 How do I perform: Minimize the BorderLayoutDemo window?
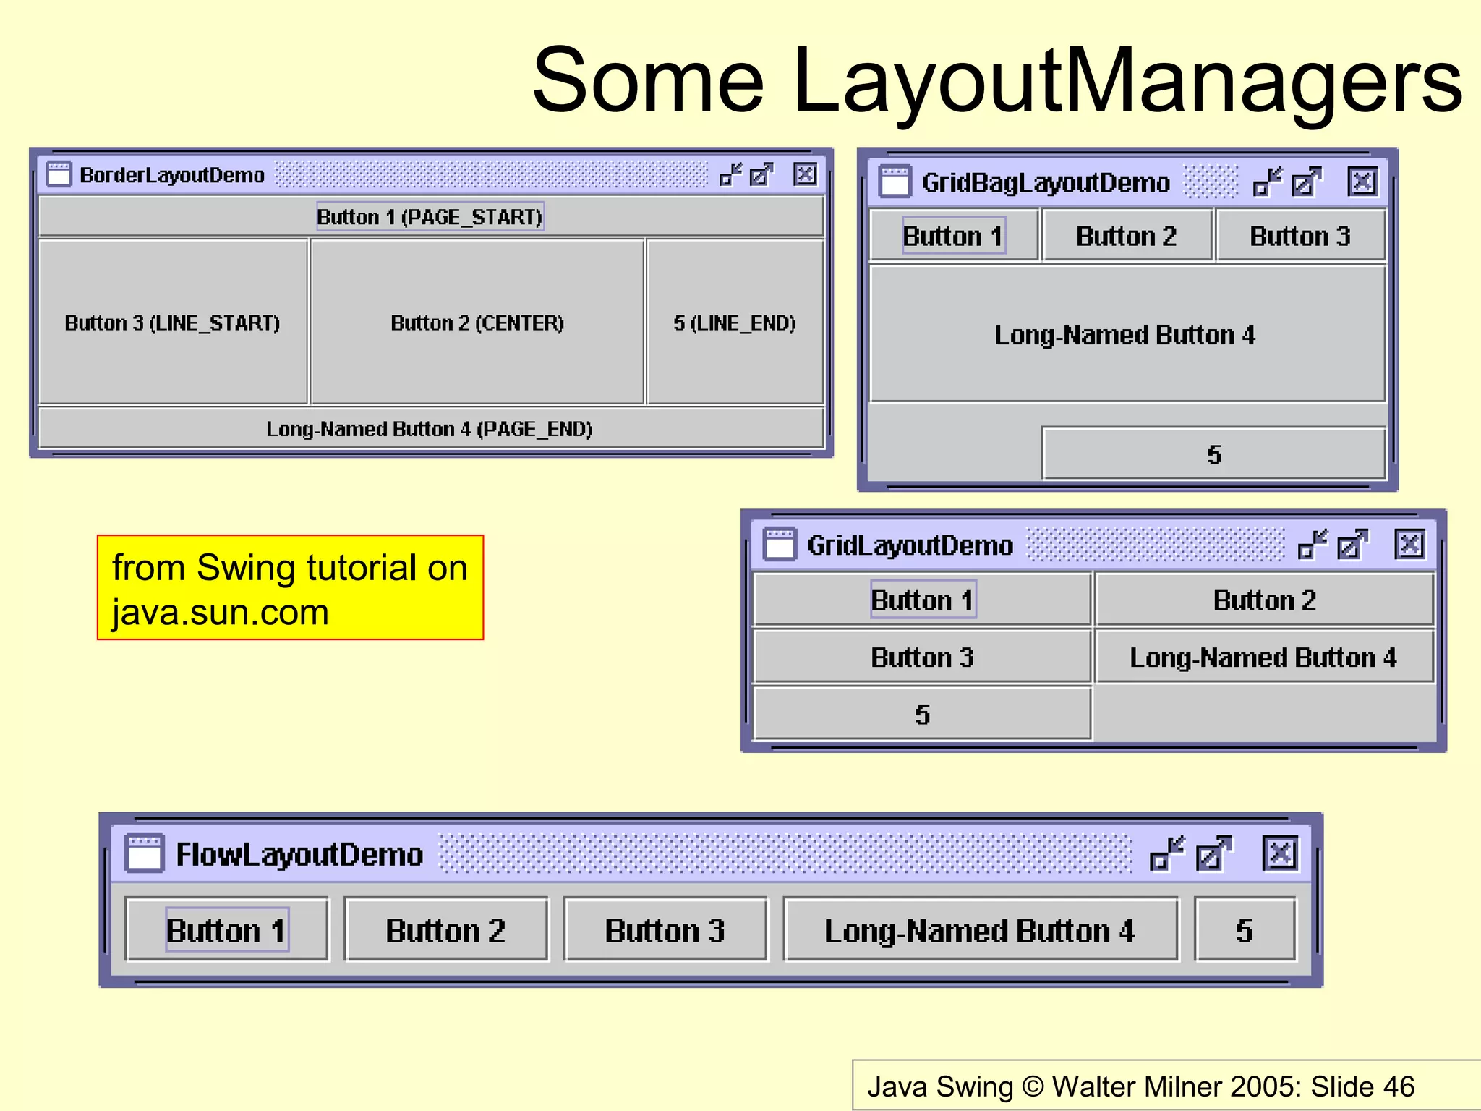(x=731, y=174)
